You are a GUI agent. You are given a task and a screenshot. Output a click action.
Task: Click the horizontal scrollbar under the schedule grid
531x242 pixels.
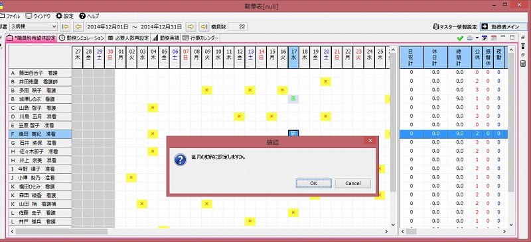[200, 231]
